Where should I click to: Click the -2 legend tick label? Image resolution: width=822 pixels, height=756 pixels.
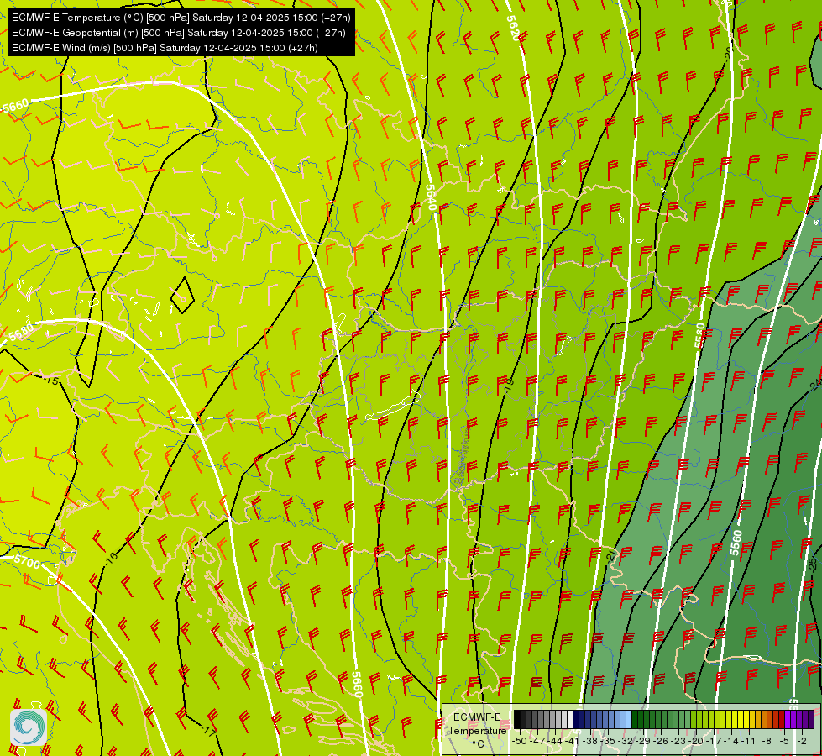802,741
